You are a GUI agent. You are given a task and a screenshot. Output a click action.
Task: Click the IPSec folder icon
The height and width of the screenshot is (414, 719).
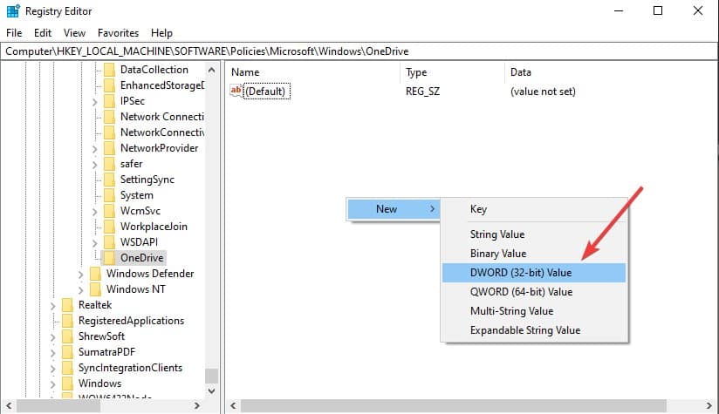pyautogui.click(x=109, y=101)
